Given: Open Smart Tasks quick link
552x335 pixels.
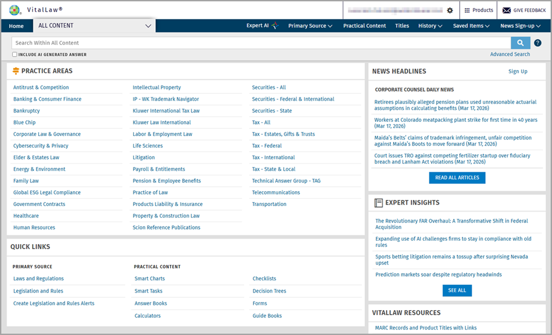Looking at the screenshot, I should pyautogui.click(x=148, y=291).
